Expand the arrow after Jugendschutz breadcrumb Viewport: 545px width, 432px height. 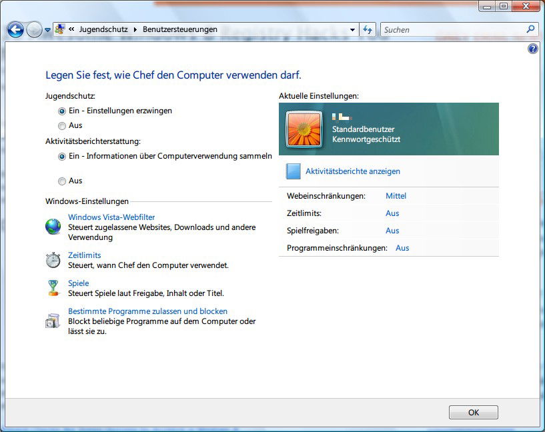click(x=135, y=29)
